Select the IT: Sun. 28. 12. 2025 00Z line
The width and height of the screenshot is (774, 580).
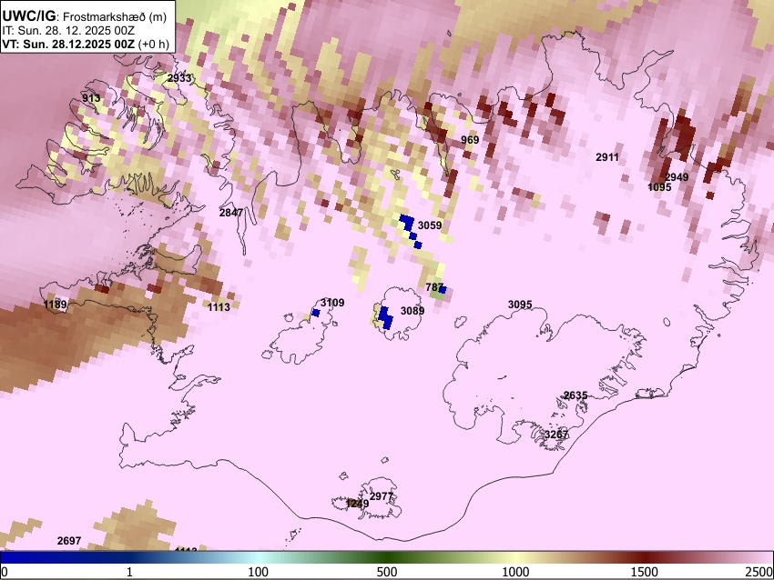tap(68, 31)
